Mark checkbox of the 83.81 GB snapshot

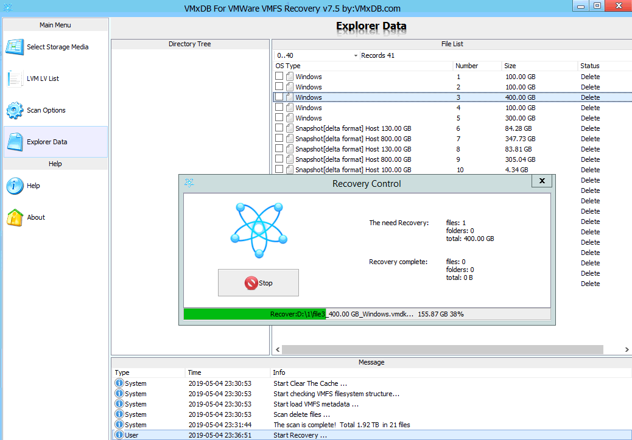point(279,148)
